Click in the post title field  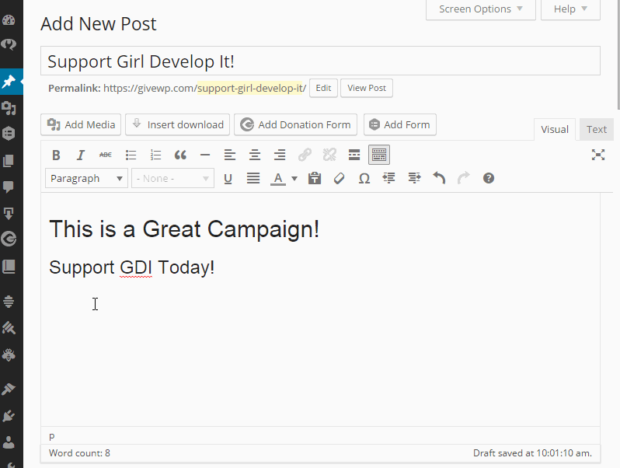click(x=320, y=61)
